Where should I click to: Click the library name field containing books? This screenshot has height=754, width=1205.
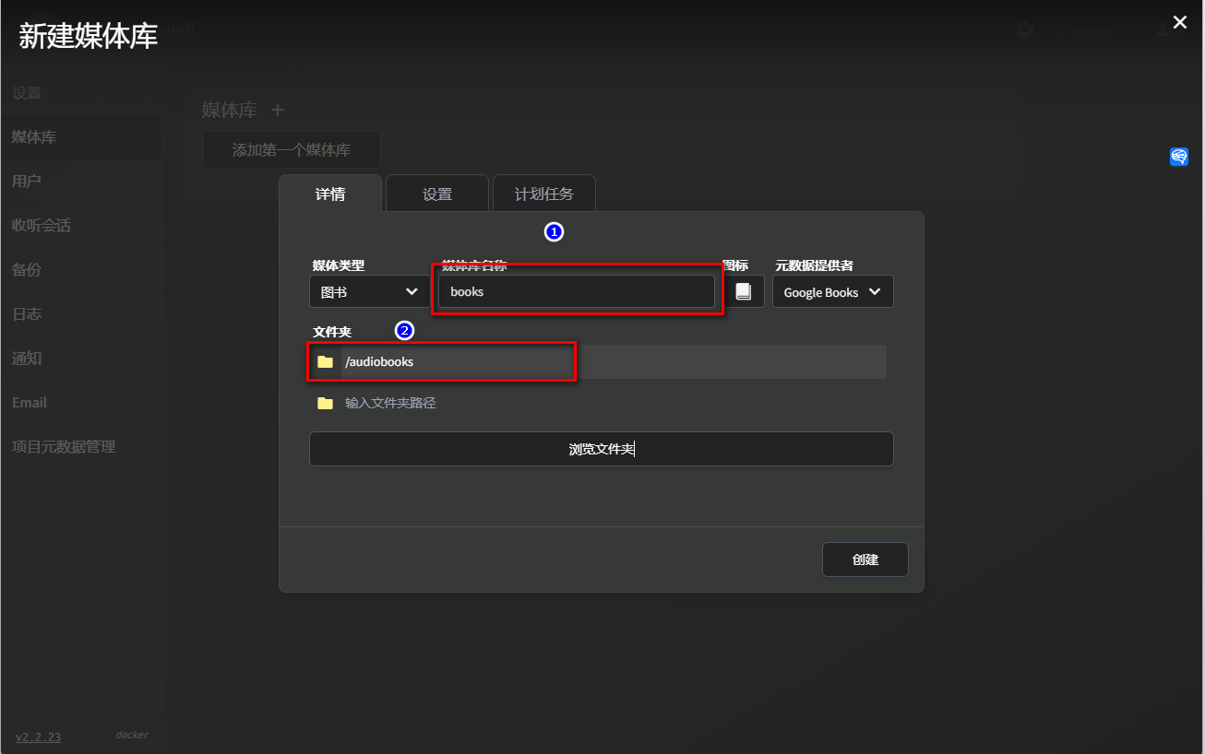577,291
